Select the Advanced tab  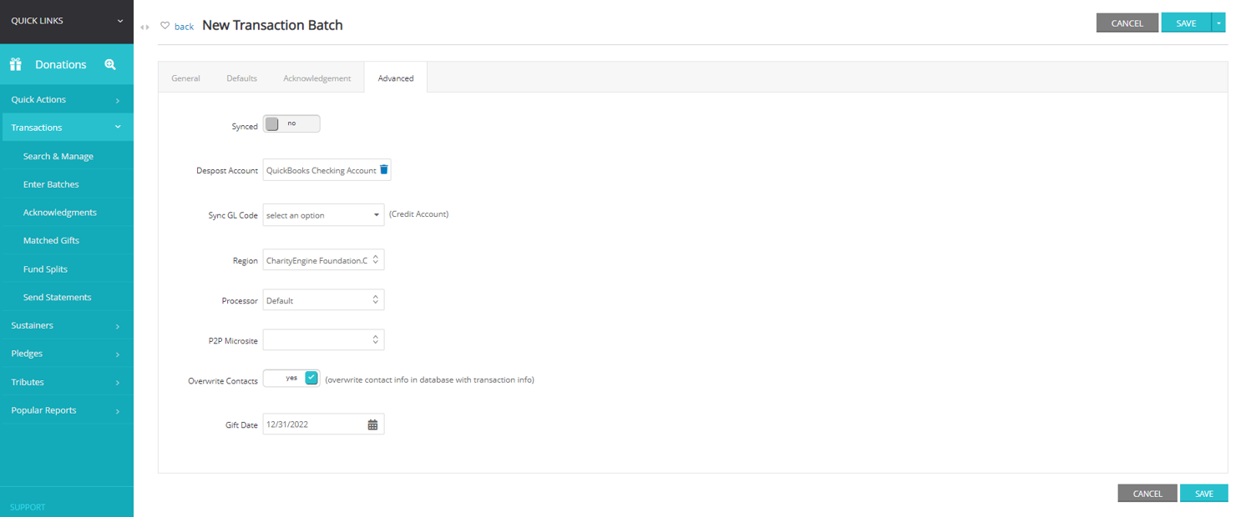click(396, 78)
